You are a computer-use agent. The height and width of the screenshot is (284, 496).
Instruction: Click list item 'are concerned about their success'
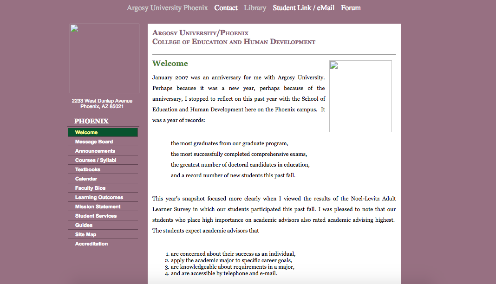click(x=233, y=254)
